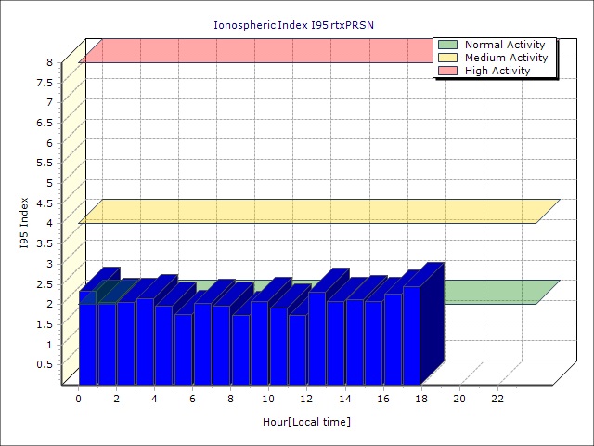Click the y-axis tick label 4.5
Viewport: 594px width, 446px height.
point(46,203)
